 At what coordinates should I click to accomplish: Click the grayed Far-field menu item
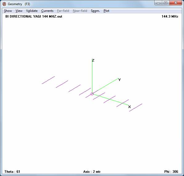click(x=63, y=11)
